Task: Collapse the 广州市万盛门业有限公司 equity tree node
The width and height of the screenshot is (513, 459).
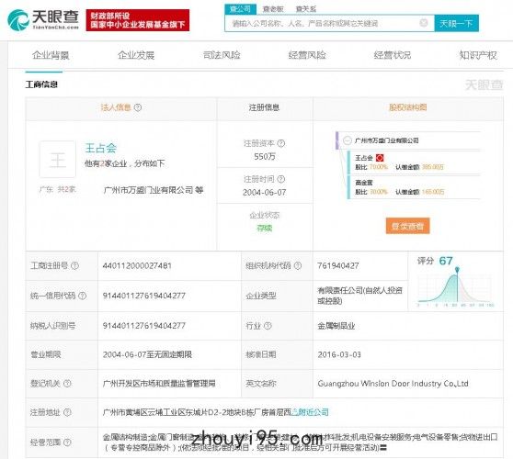Action: click(x=347, y=140)
